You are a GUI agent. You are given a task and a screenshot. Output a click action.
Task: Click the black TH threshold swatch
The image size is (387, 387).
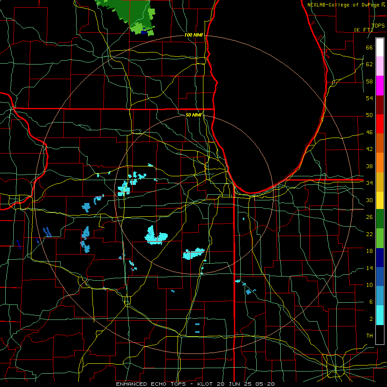tap(380, 335)
